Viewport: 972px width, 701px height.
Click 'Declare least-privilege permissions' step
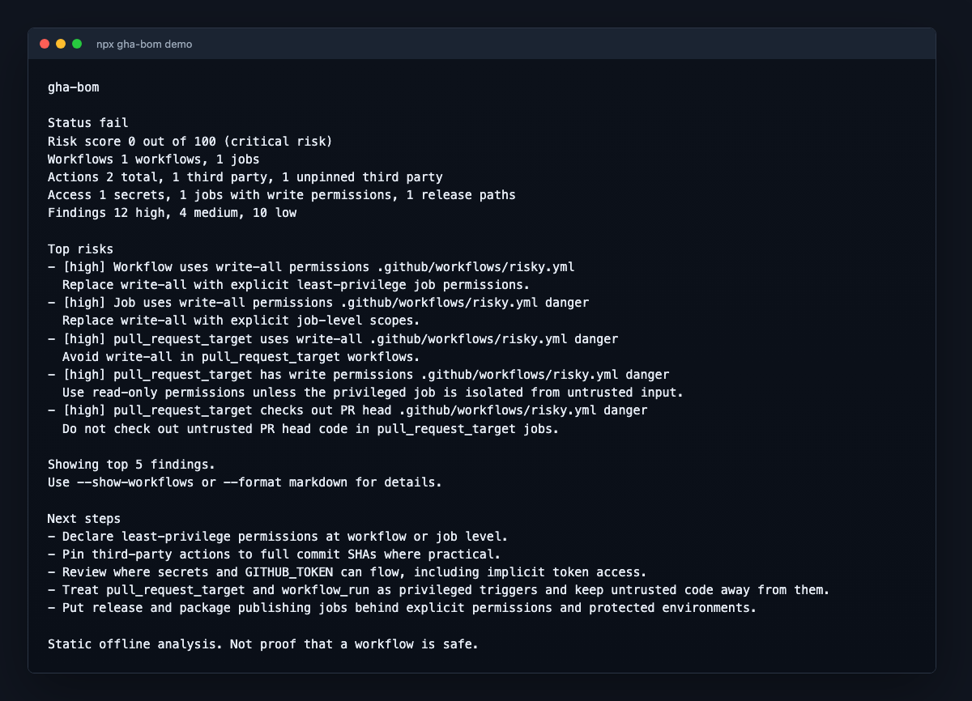(x=278, y=536)
